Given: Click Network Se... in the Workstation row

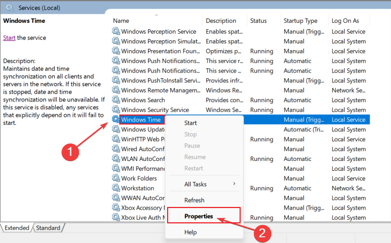Looking at the screenshot, I should 349,188.
